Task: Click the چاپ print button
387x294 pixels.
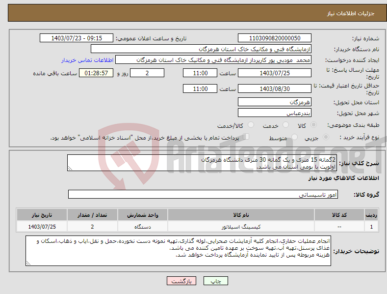Action: click(216, 281)
